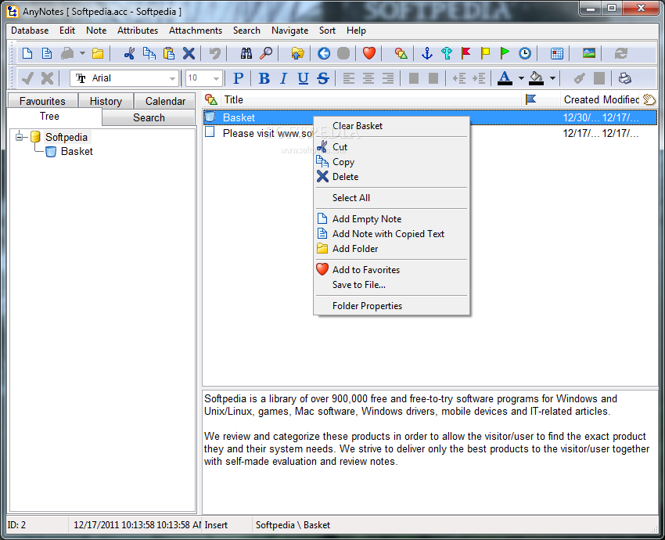The image size is (665, 540).
Task: Click inside the note text editor area
Action: (x=430, y=452)
